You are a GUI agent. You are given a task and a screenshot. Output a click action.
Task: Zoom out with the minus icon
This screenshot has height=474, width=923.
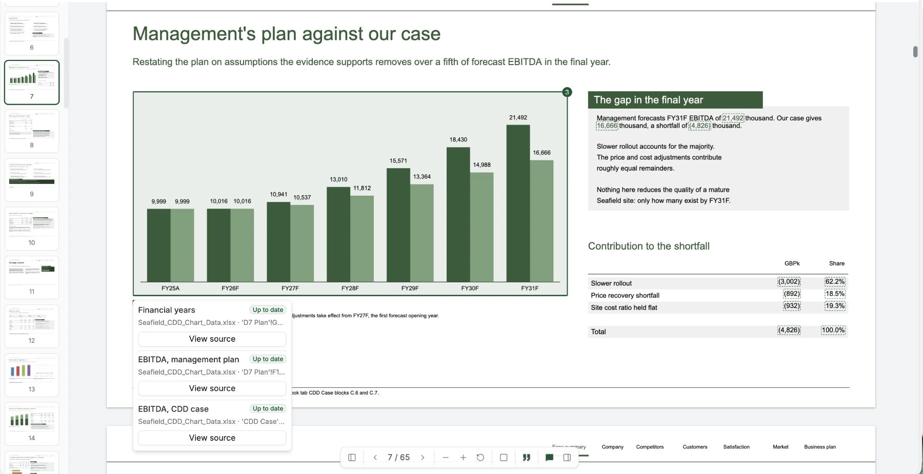click(x=446, y=457)
